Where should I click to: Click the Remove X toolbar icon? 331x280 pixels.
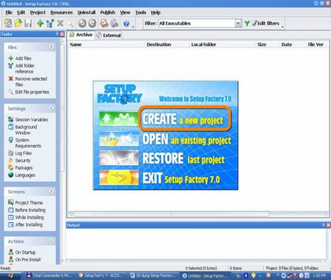coord(60,23)
